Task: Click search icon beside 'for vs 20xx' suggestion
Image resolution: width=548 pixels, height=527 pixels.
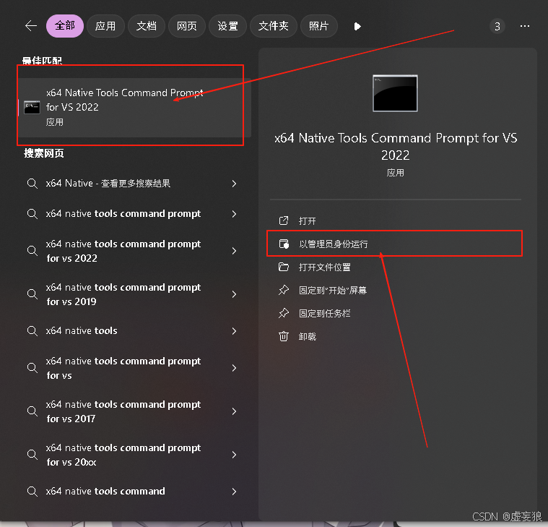Action: [32, 455]
